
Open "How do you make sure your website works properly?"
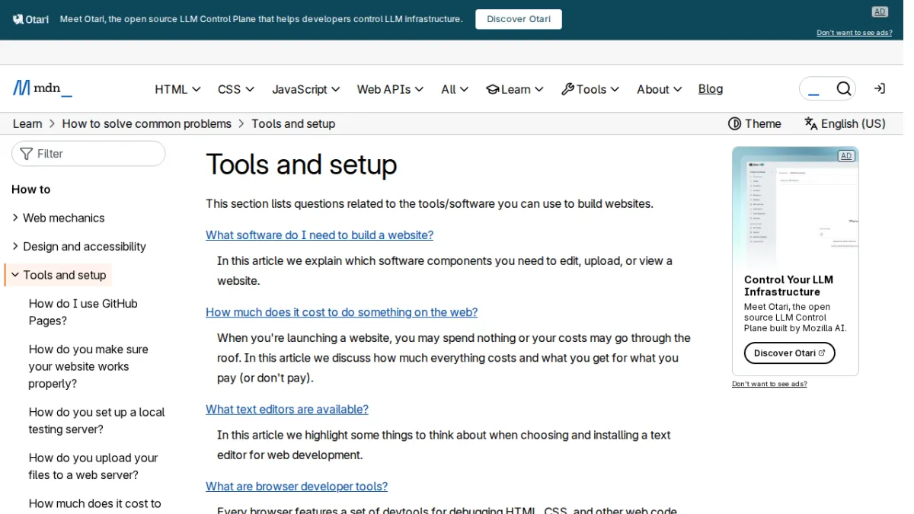[88, 366]
